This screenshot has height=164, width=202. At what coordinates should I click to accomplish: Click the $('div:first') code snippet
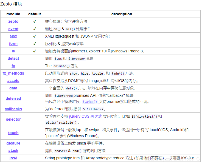tap(144, 117)
